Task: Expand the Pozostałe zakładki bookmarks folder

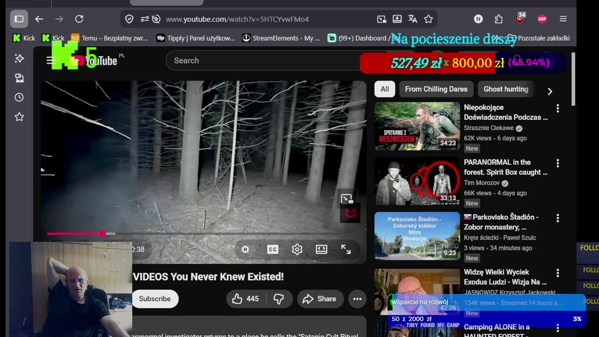Action: click(538, 38)
